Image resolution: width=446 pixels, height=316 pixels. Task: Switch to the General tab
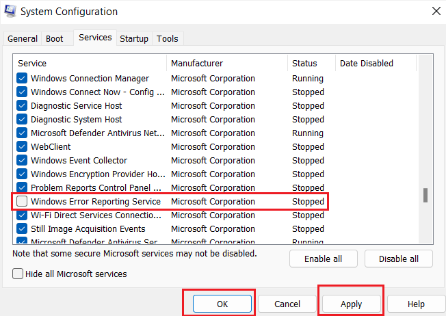(x=23, y=38)
